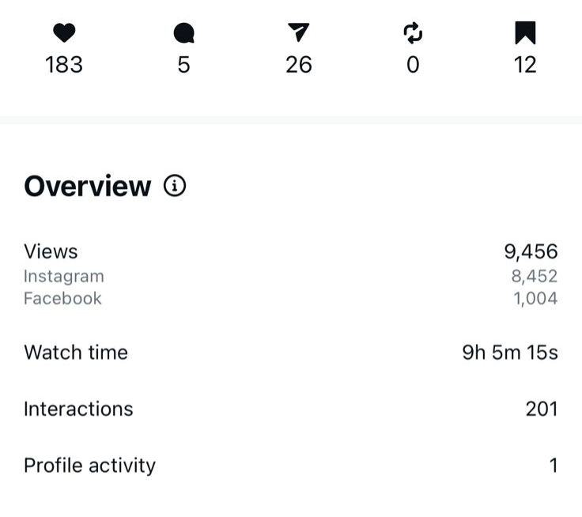The image size is (582, 517).
Task: Click the Facebook views breakdown label
Action: 62,299
